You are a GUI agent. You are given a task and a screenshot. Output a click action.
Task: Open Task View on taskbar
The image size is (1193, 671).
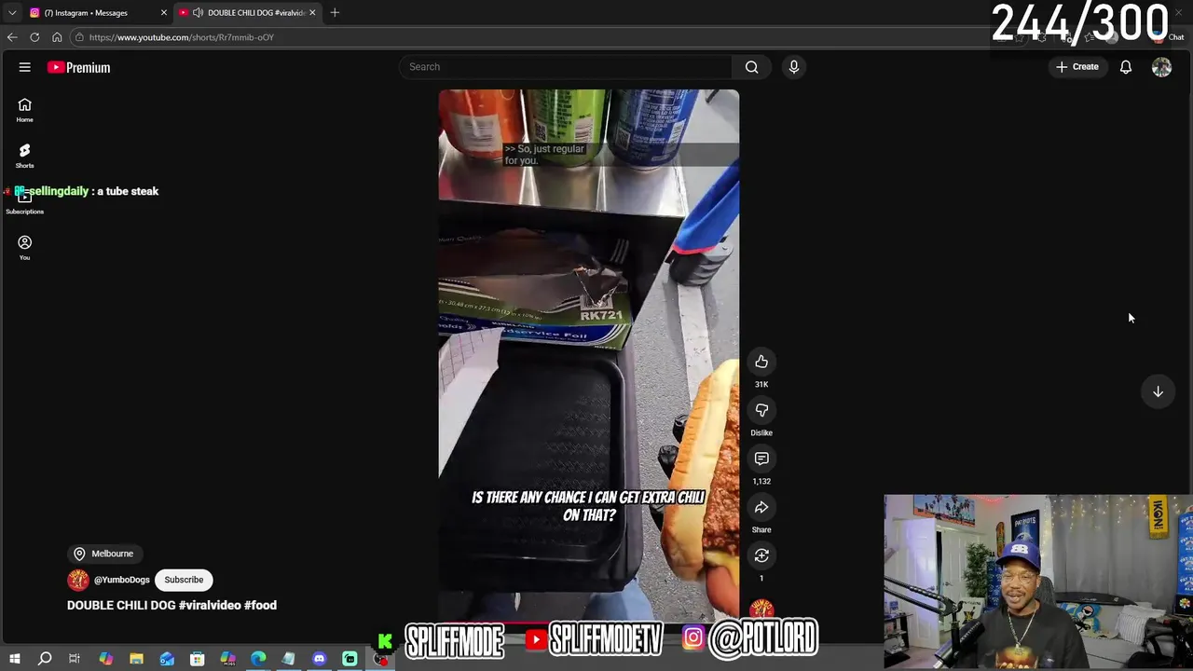[75, 659]
